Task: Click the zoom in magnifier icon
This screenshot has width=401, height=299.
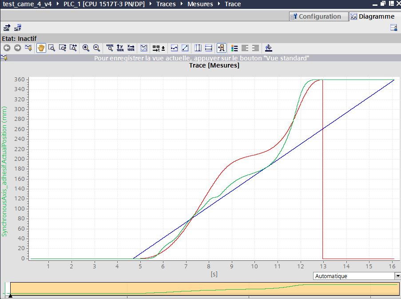Action: tap(86, 48)
